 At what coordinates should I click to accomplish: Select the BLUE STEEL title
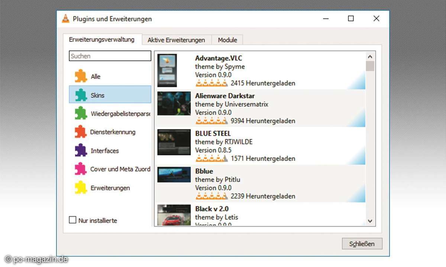click(x=213, y=133)
